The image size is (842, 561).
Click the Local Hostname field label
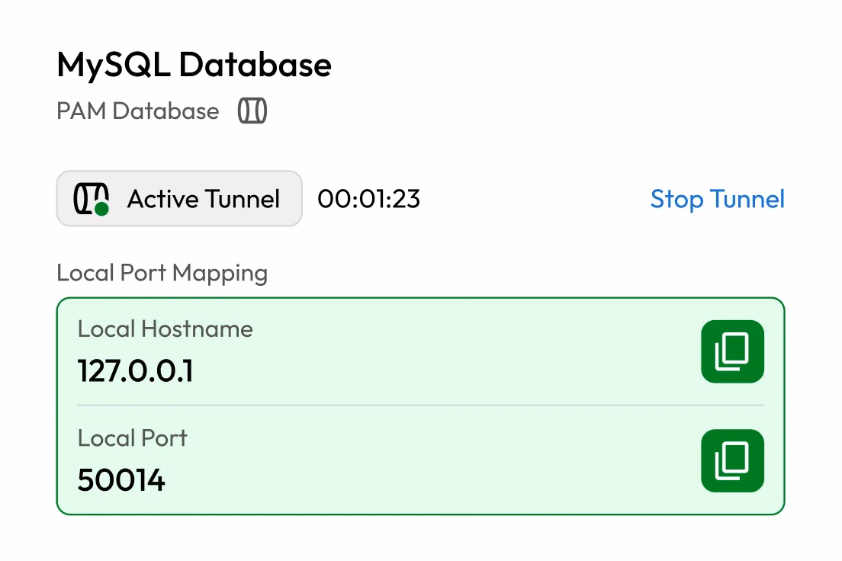click(x=165, y=329)
